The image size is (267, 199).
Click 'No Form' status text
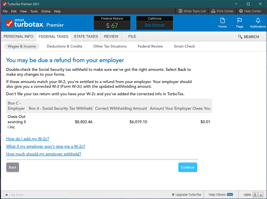pyautogui.click(x=17, y=195)
